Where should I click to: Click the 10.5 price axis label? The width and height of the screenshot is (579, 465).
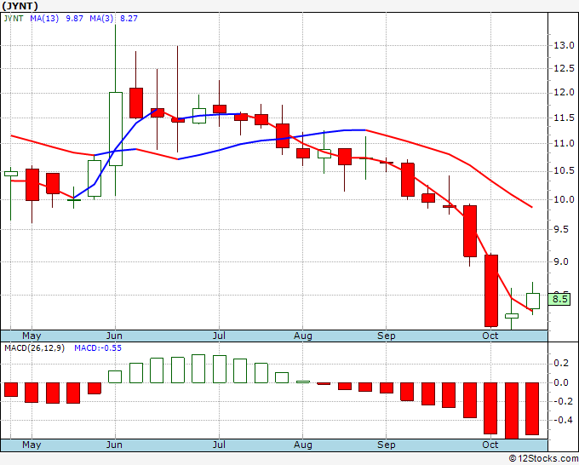pos(564,171)
